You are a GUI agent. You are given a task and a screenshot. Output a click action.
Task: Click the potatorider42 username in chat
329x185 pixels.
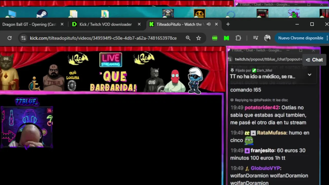261,108
